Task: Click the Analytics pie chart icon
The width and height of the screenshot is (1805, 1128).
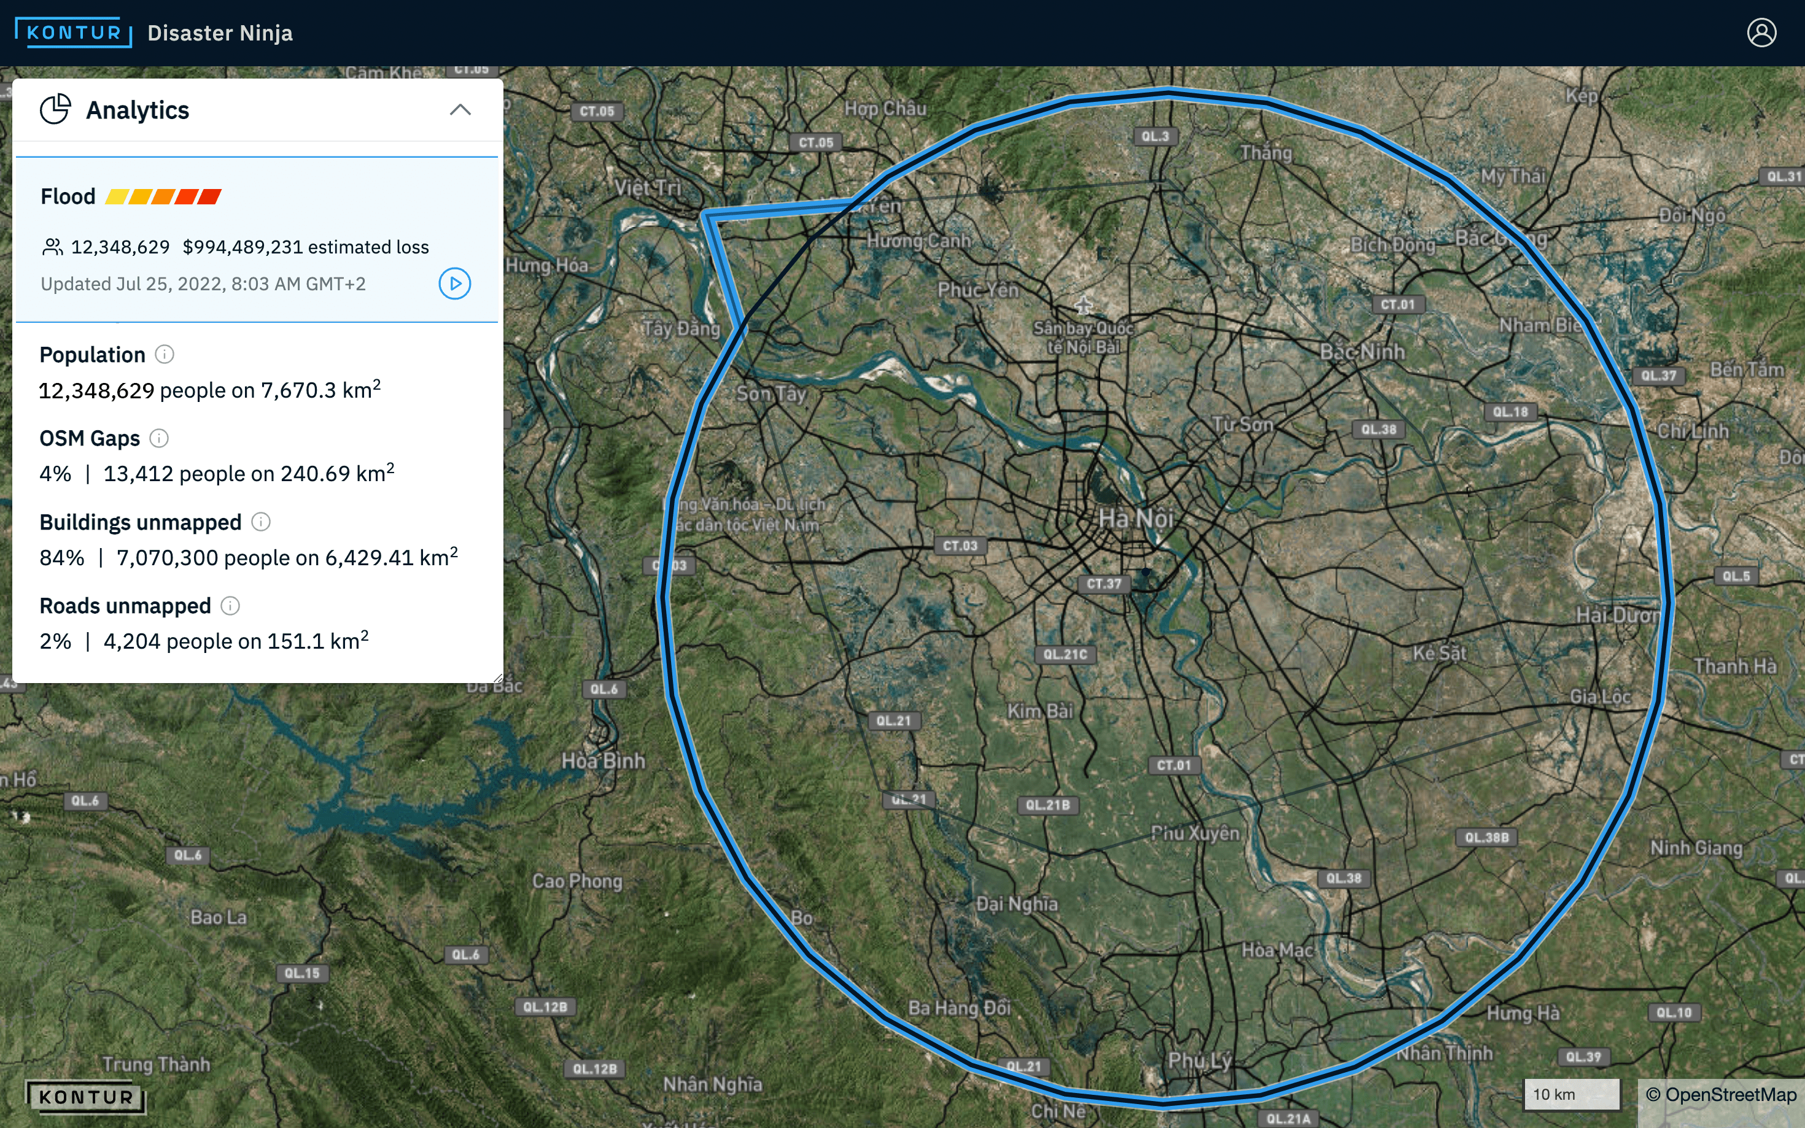Action: click(x=55, y=110)
